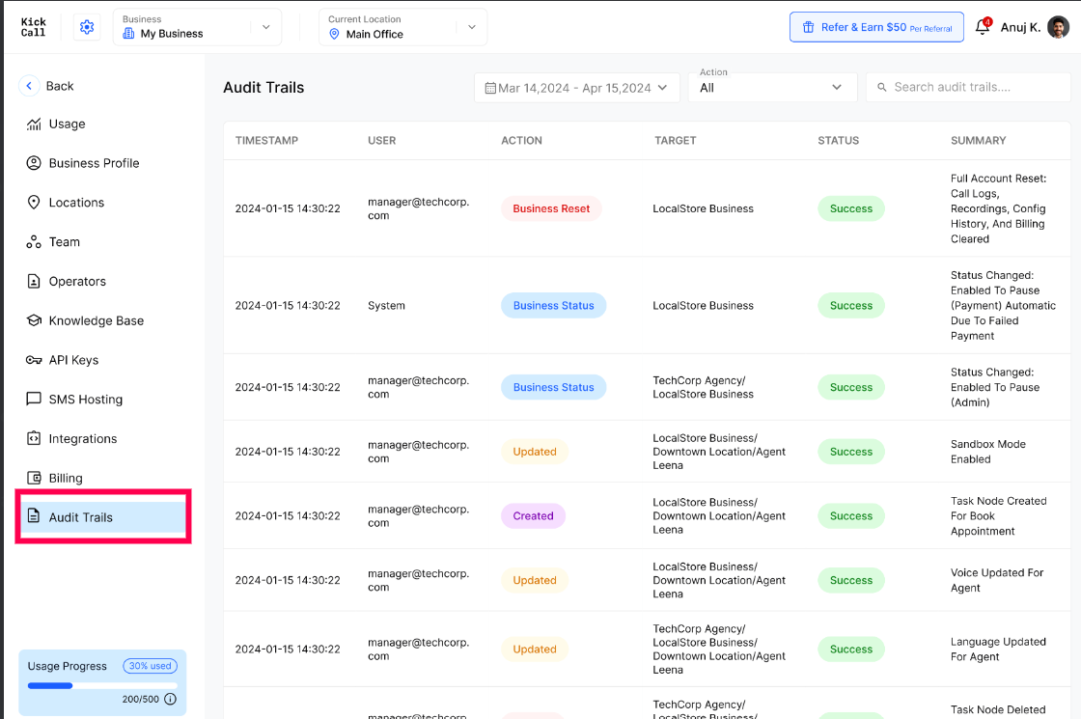Click the Audit Trails document icon
Screen dimensions: 1081x719
click(x=34, y=517)
